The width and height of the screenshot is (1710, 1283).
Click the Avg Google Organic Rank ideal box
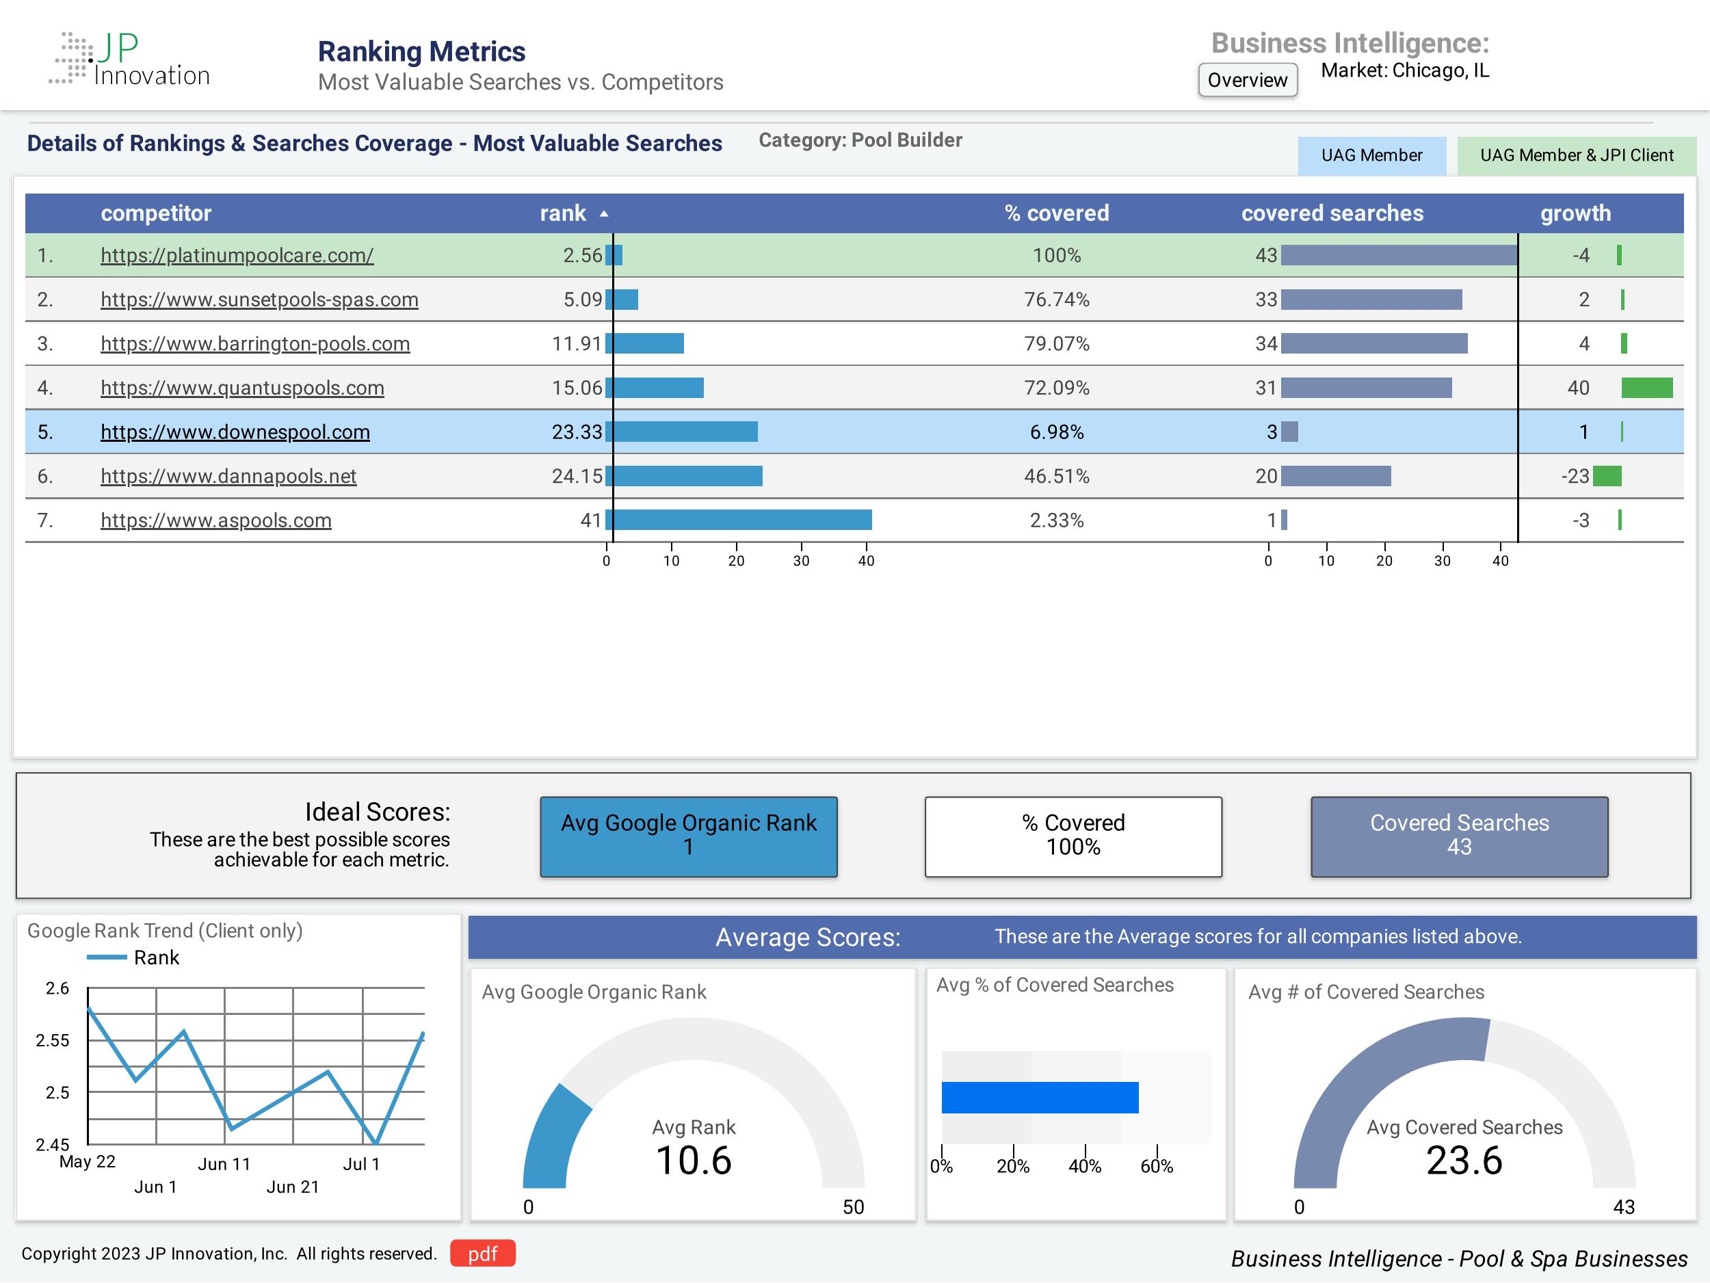(688, 836)
